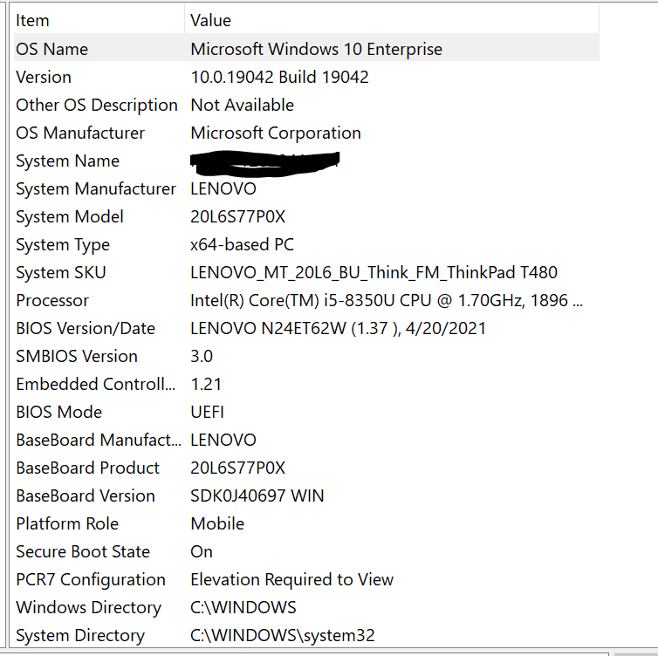Click the 'Not Available' value
Screen dimensions: 658x656
coord(242,105)
